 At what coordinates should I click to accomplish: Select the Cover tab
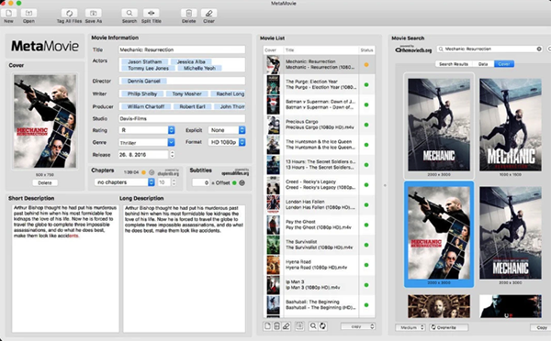tap(504, 64)
